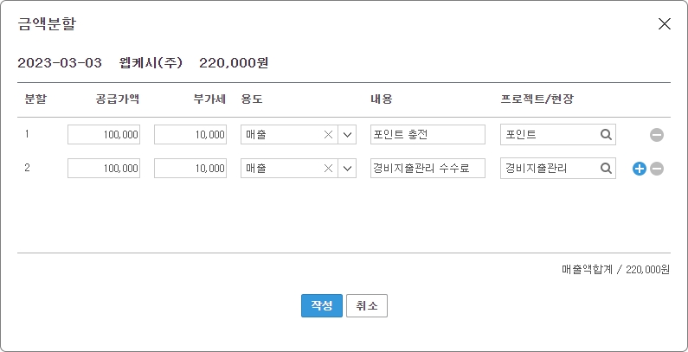Viewport: 688px width, 352px height.
Task: Click the 취소 button
Action: 367,306
